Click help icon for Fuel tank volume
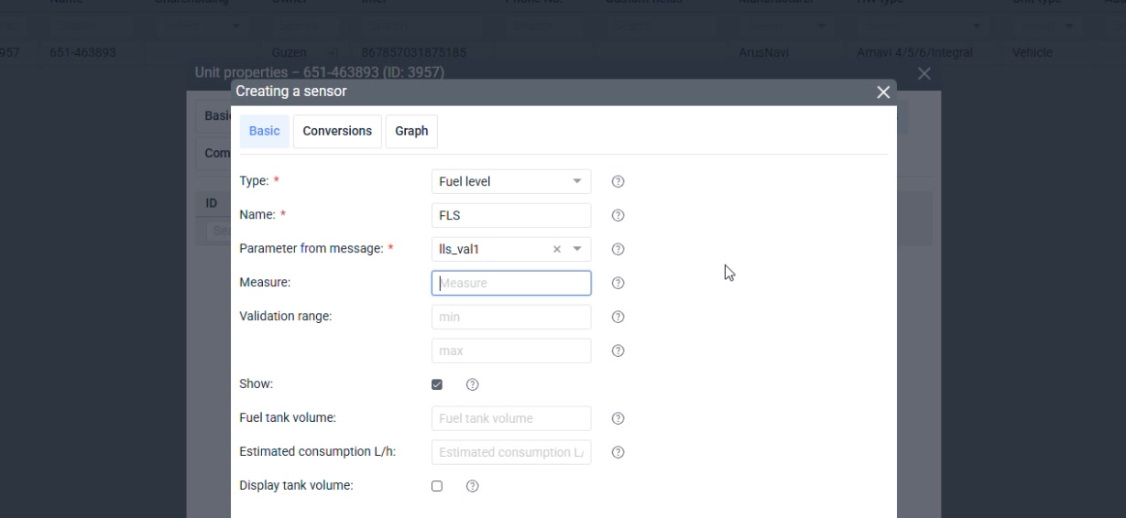Screen dimensions: 1126x518 618,419
